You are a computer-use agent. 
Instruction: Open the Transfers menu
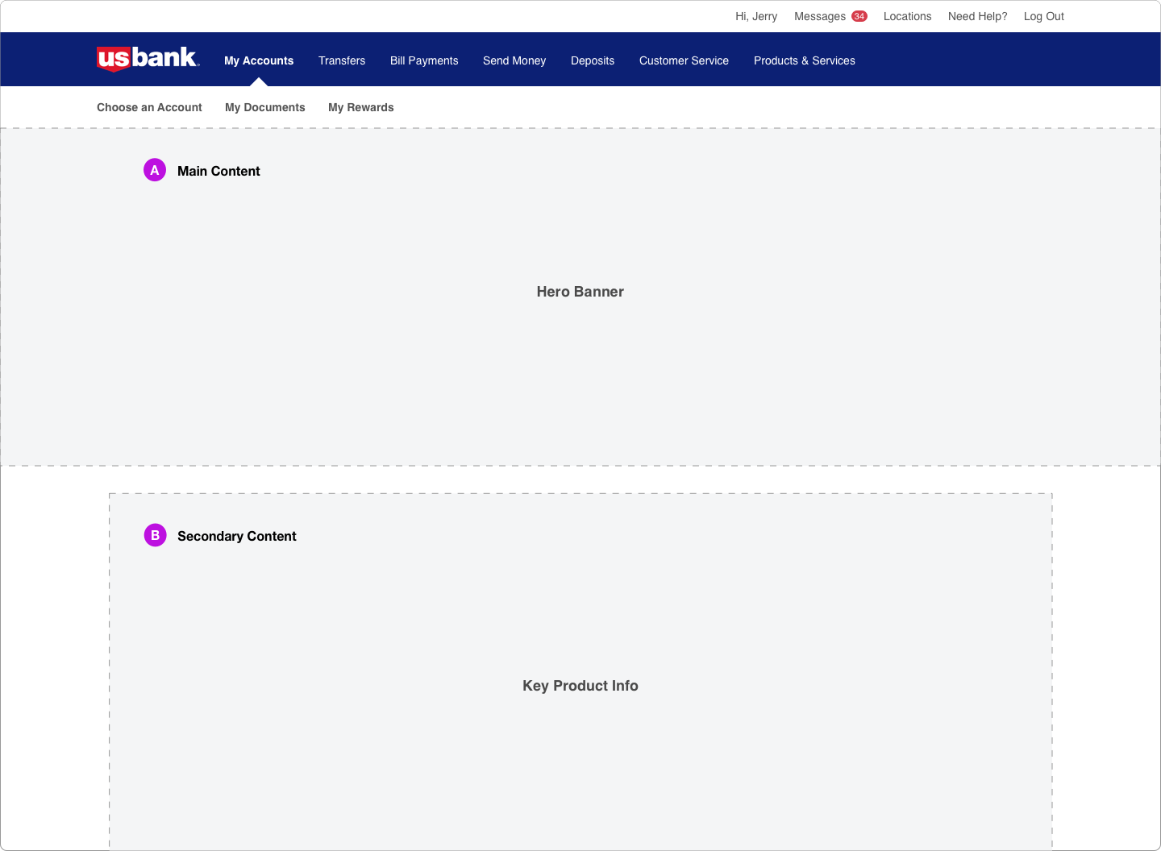click(x=342, y=60)
